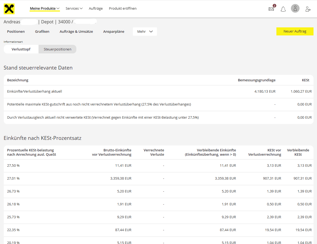Image resolution: width=317 pixels, height=244 pixels.
Task: Open the Aufträge menu item
Action: pos(96,9)
